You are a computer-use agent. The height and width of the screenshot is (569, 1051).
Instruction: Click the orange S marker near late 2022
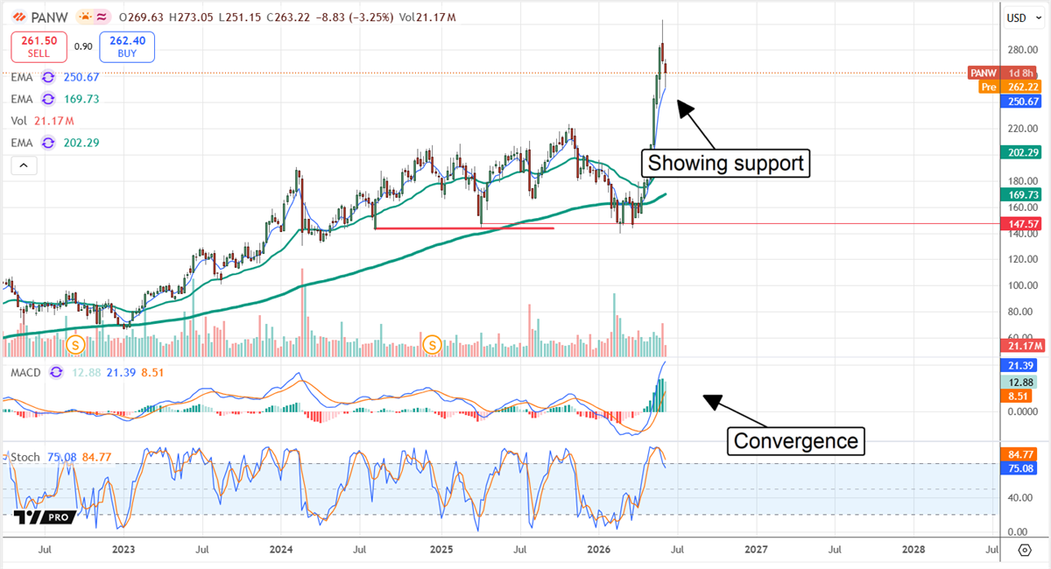74,344
